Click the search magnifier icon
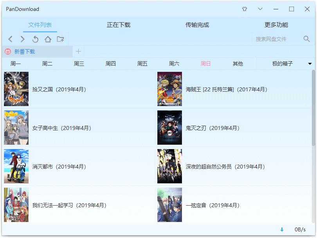The height and width of the screenshot is (238, 317). point(307,39)
